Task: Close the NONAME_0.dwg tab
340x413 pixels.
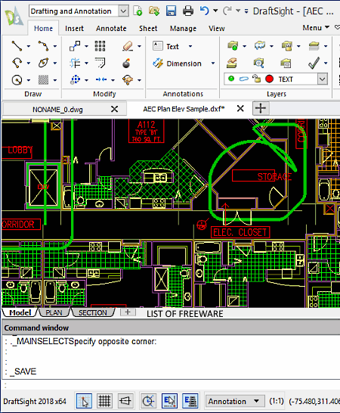Action: click(115, 109)
